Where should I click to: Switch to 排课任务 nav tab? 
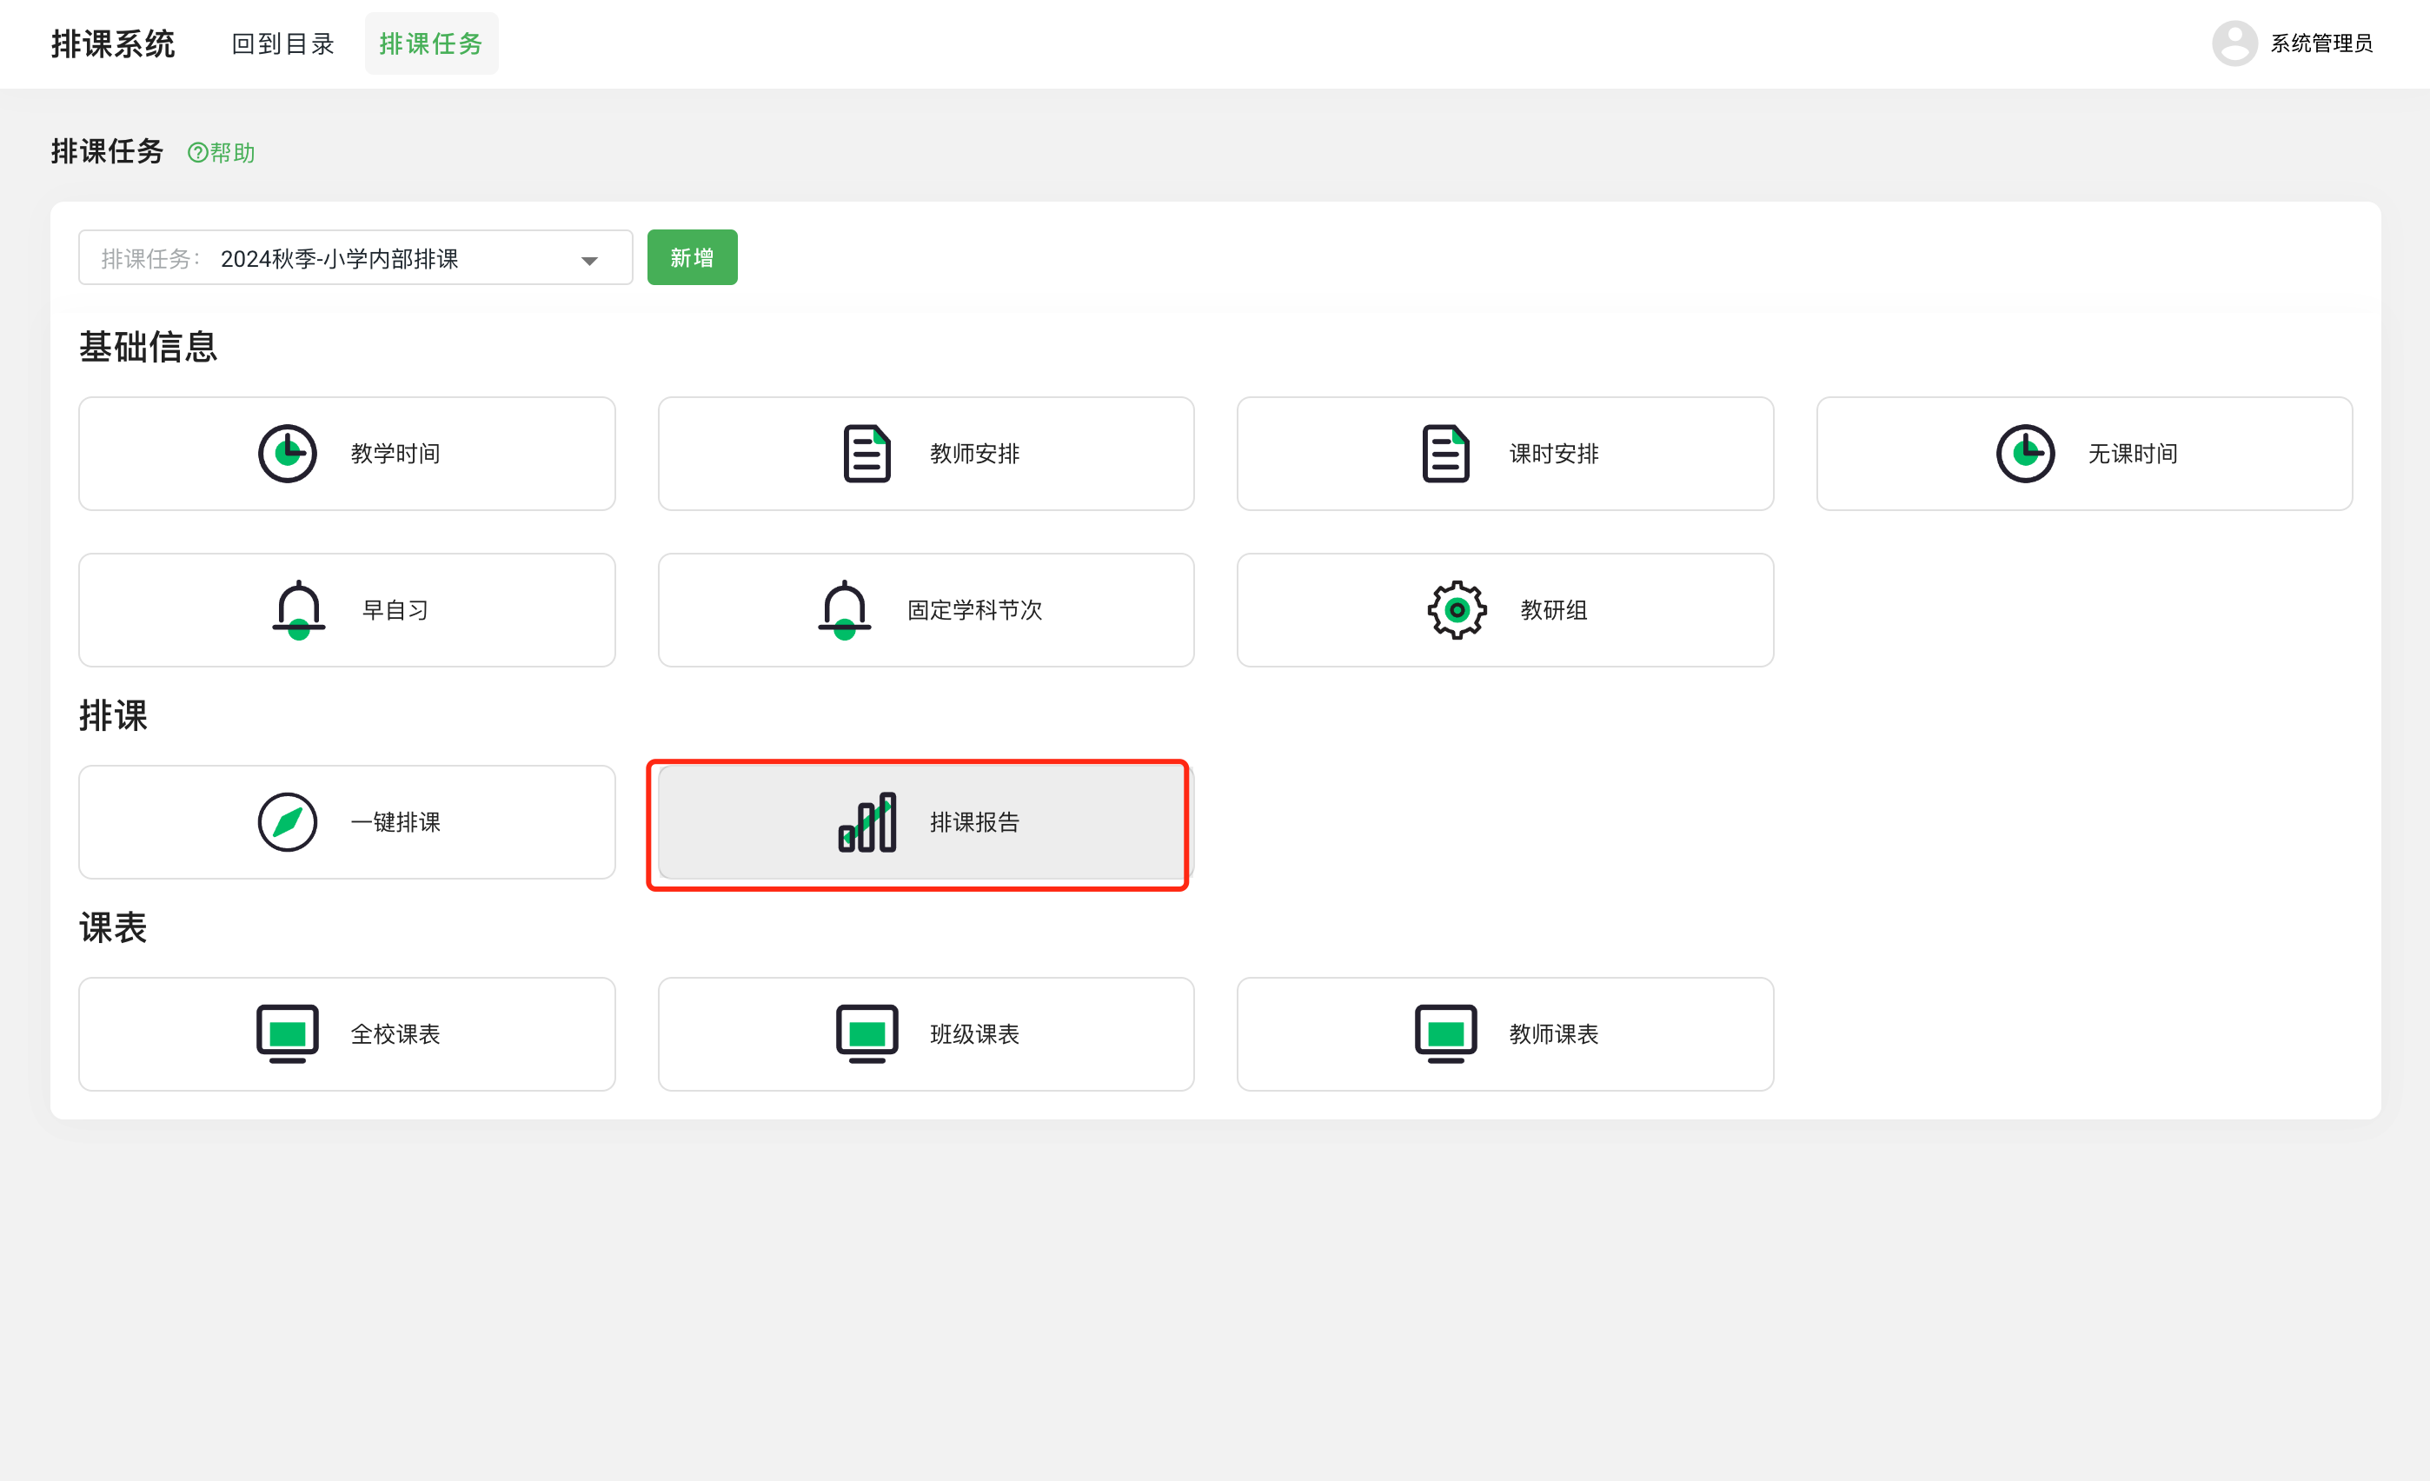coord(431,43)
